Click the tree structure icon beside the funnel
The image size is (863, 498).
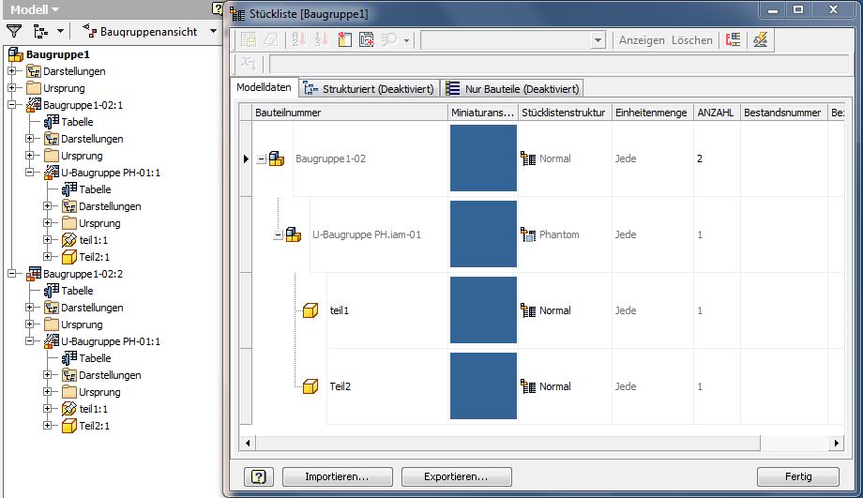point(40,31)
